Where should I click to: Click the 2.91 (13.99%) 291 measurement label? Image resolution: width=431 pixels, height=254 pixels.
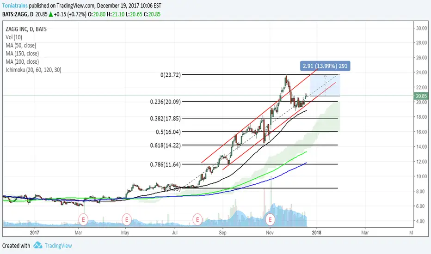coord(325,66)
